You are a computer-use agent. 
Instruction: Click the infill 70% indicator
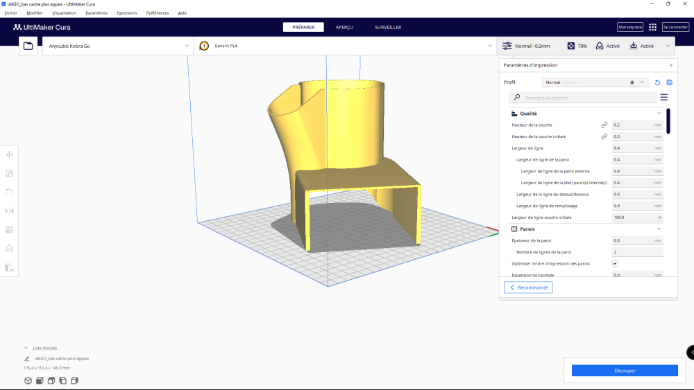(x=577, y=46)
